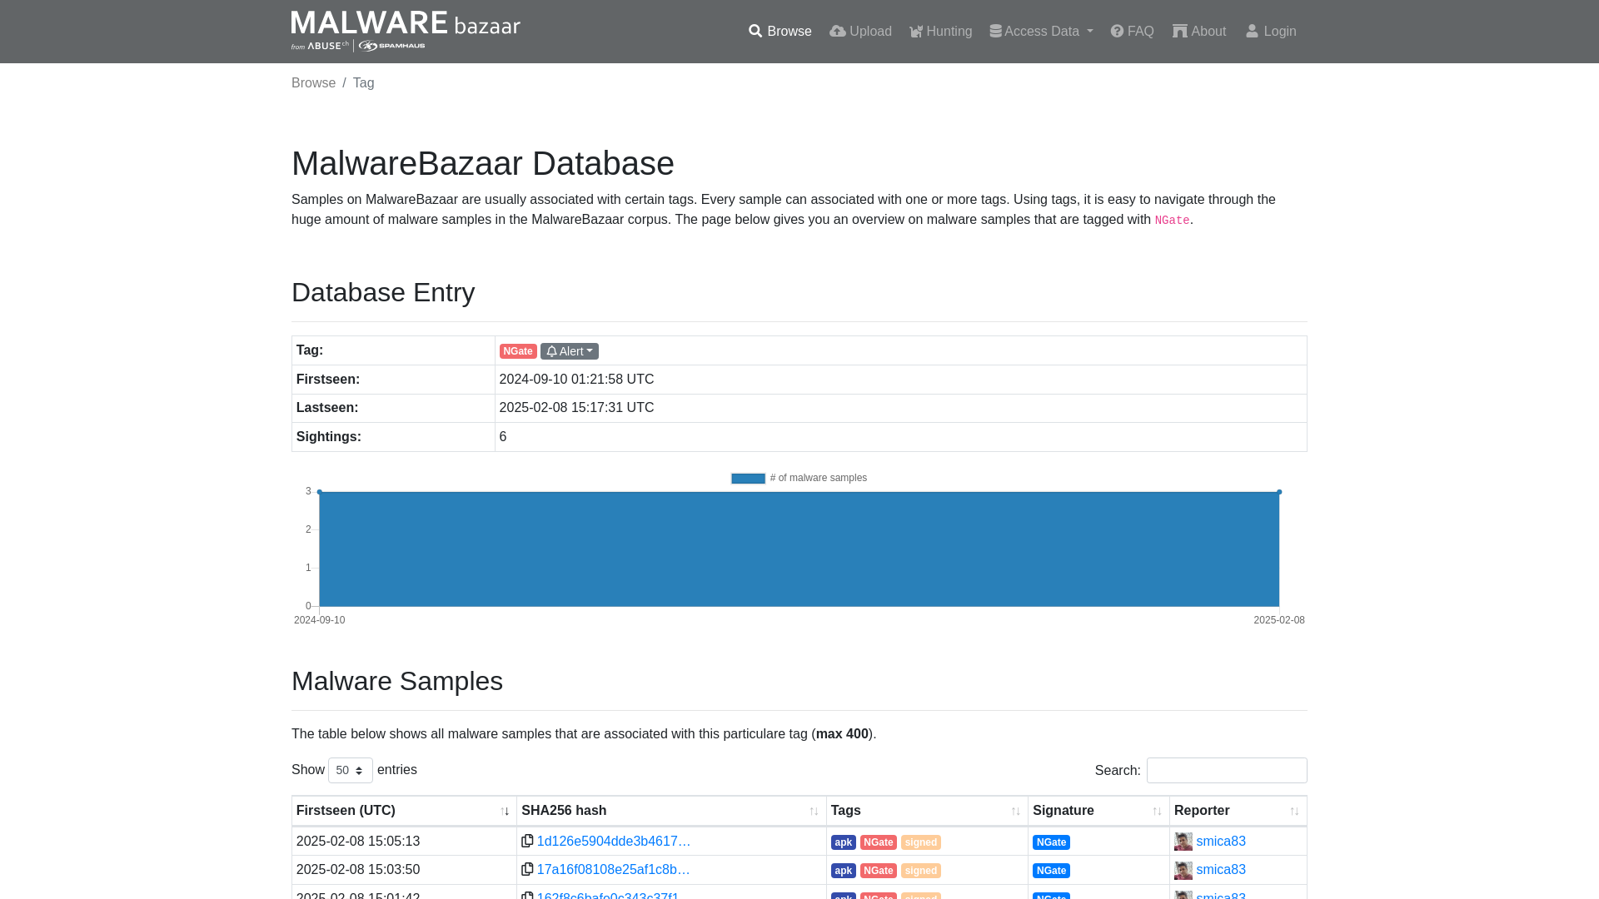Sort by Tags column

pyautogui.click(x=927, y=811)
